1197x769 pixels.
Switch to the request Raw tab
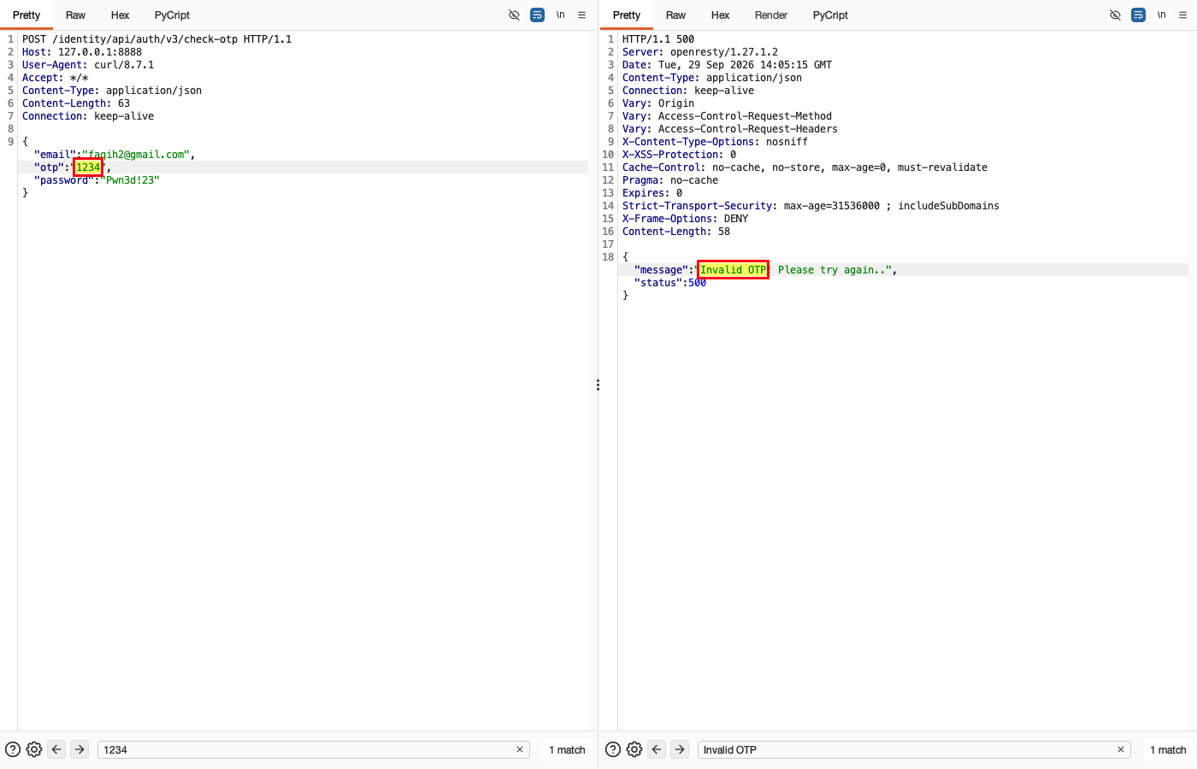tap(75, 15)
